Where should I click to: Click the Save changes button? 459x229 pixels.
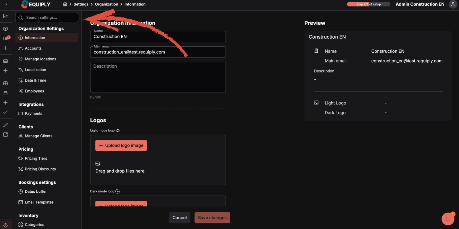[212, 218]
